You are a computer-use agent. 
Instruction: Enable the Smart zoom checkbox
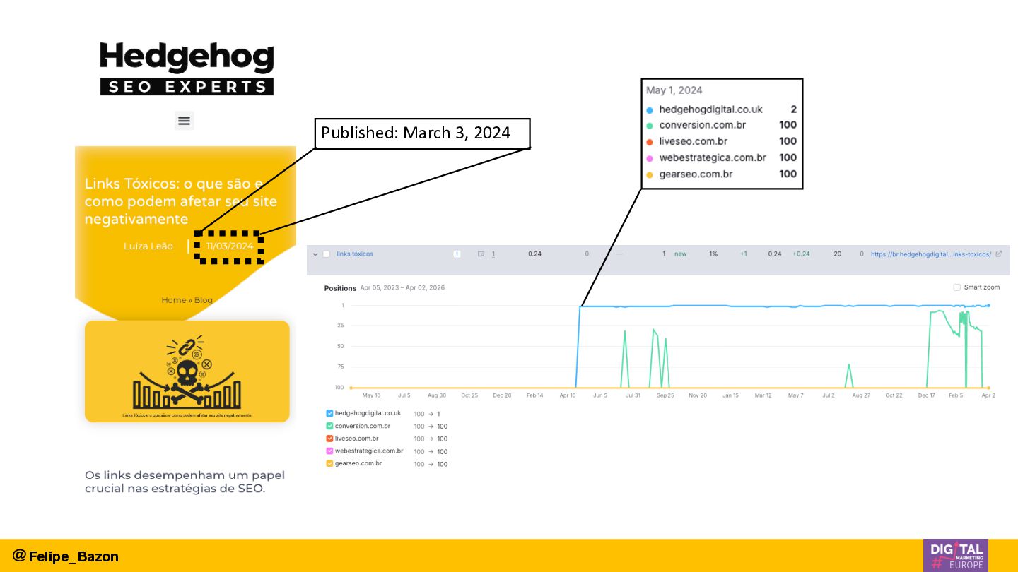[x=956, y=287]
